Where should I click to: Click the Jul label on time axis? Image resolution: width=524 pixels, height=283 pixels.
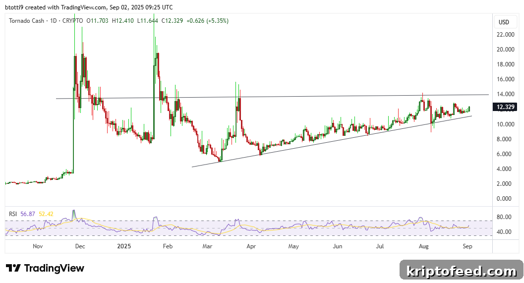(380, 246)
